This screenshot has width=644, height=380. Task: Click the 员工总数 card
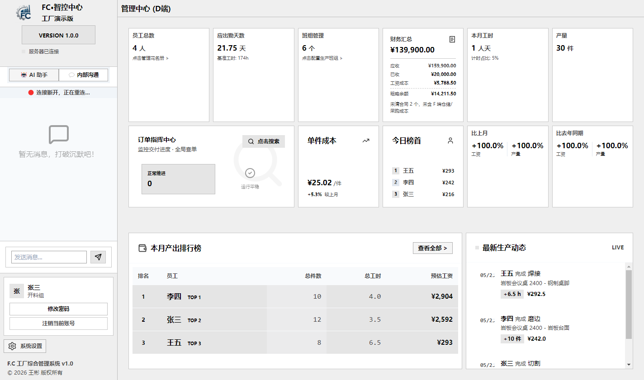169,75
